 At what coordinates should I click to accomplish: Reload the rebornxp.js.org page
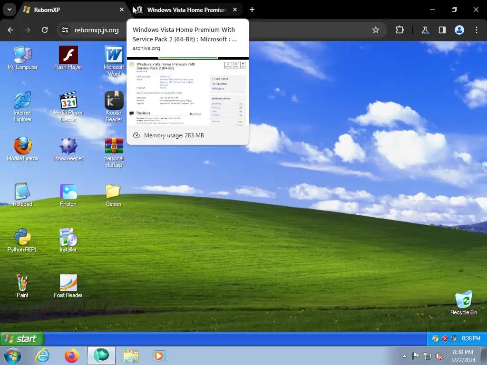45,30
